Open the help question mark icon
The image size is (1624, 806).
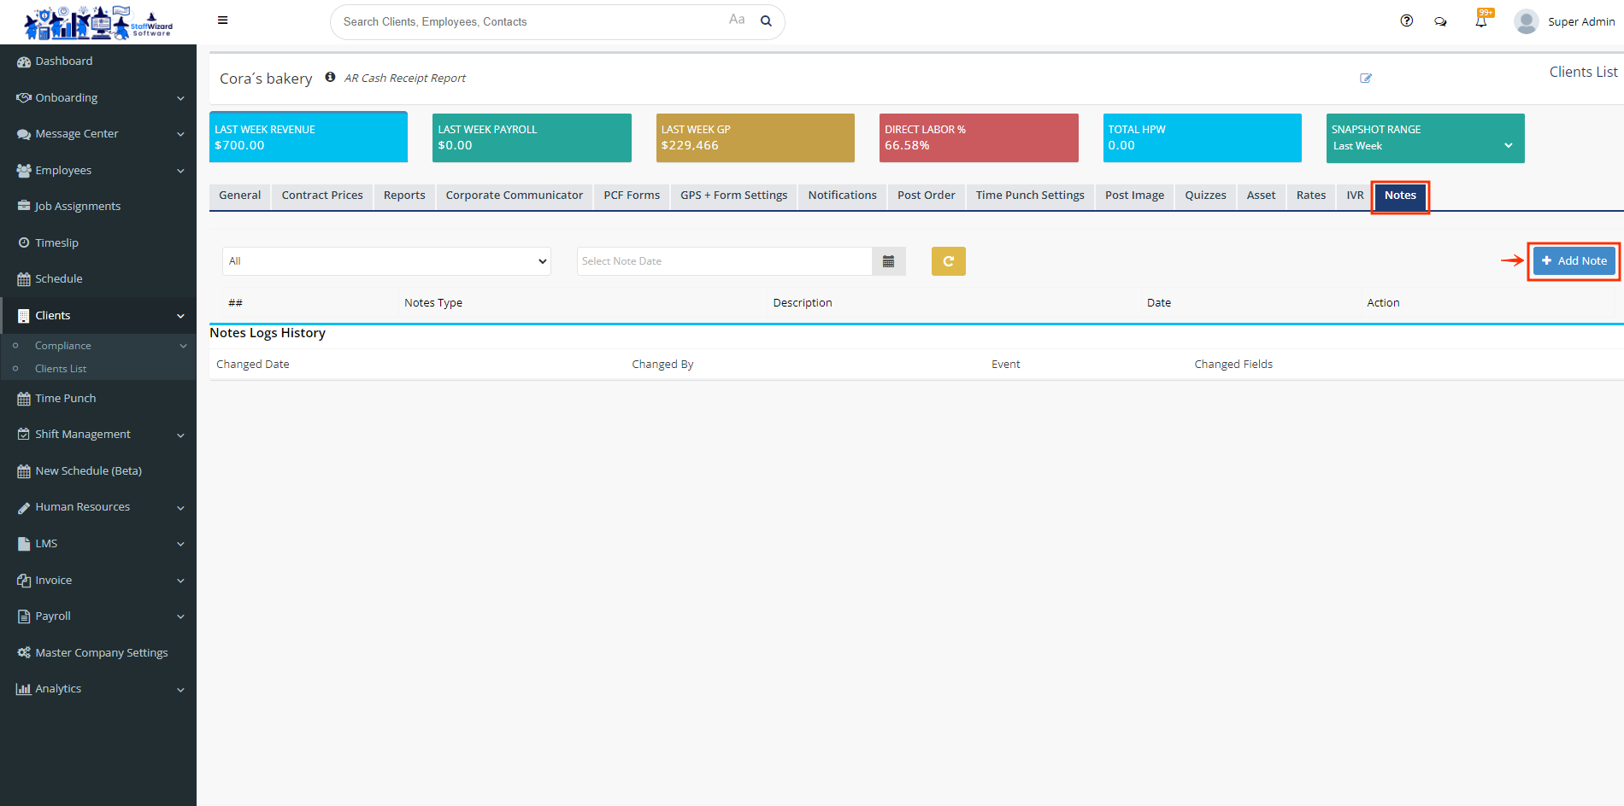click(x=1406, y=20)
